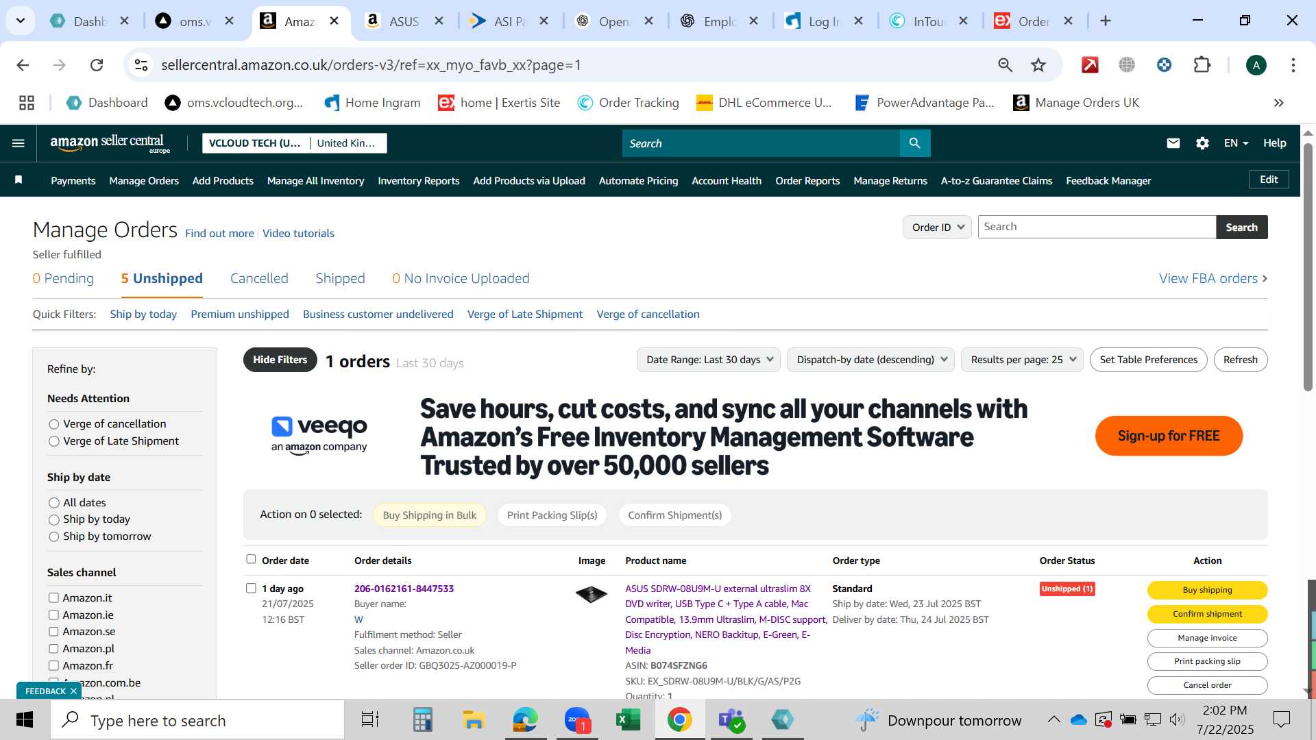Open the Chrome profile avatar A
This screenshot has height=740, width=1316.
pyautogui.click(x=1256, y=65)
